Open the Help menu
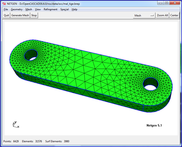The height and width of the screenshot is (147, 182). pyautogui.click(x=74, y=10)
